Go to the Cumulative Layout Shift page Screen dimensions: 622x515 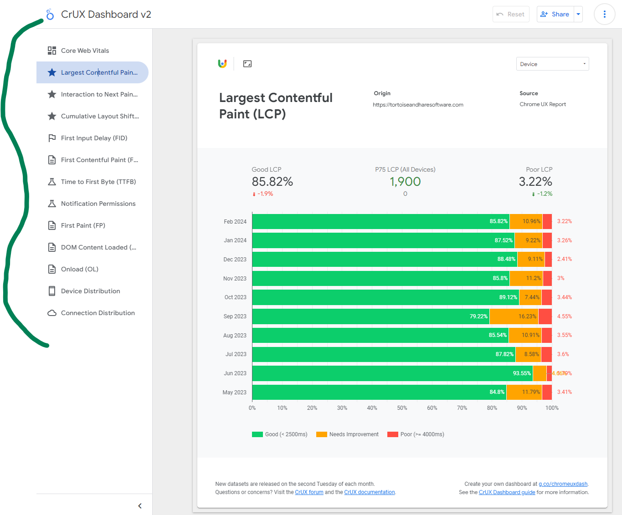point(100,116)
